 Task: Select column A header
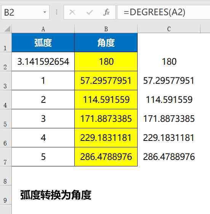click(x=43, y=29)
